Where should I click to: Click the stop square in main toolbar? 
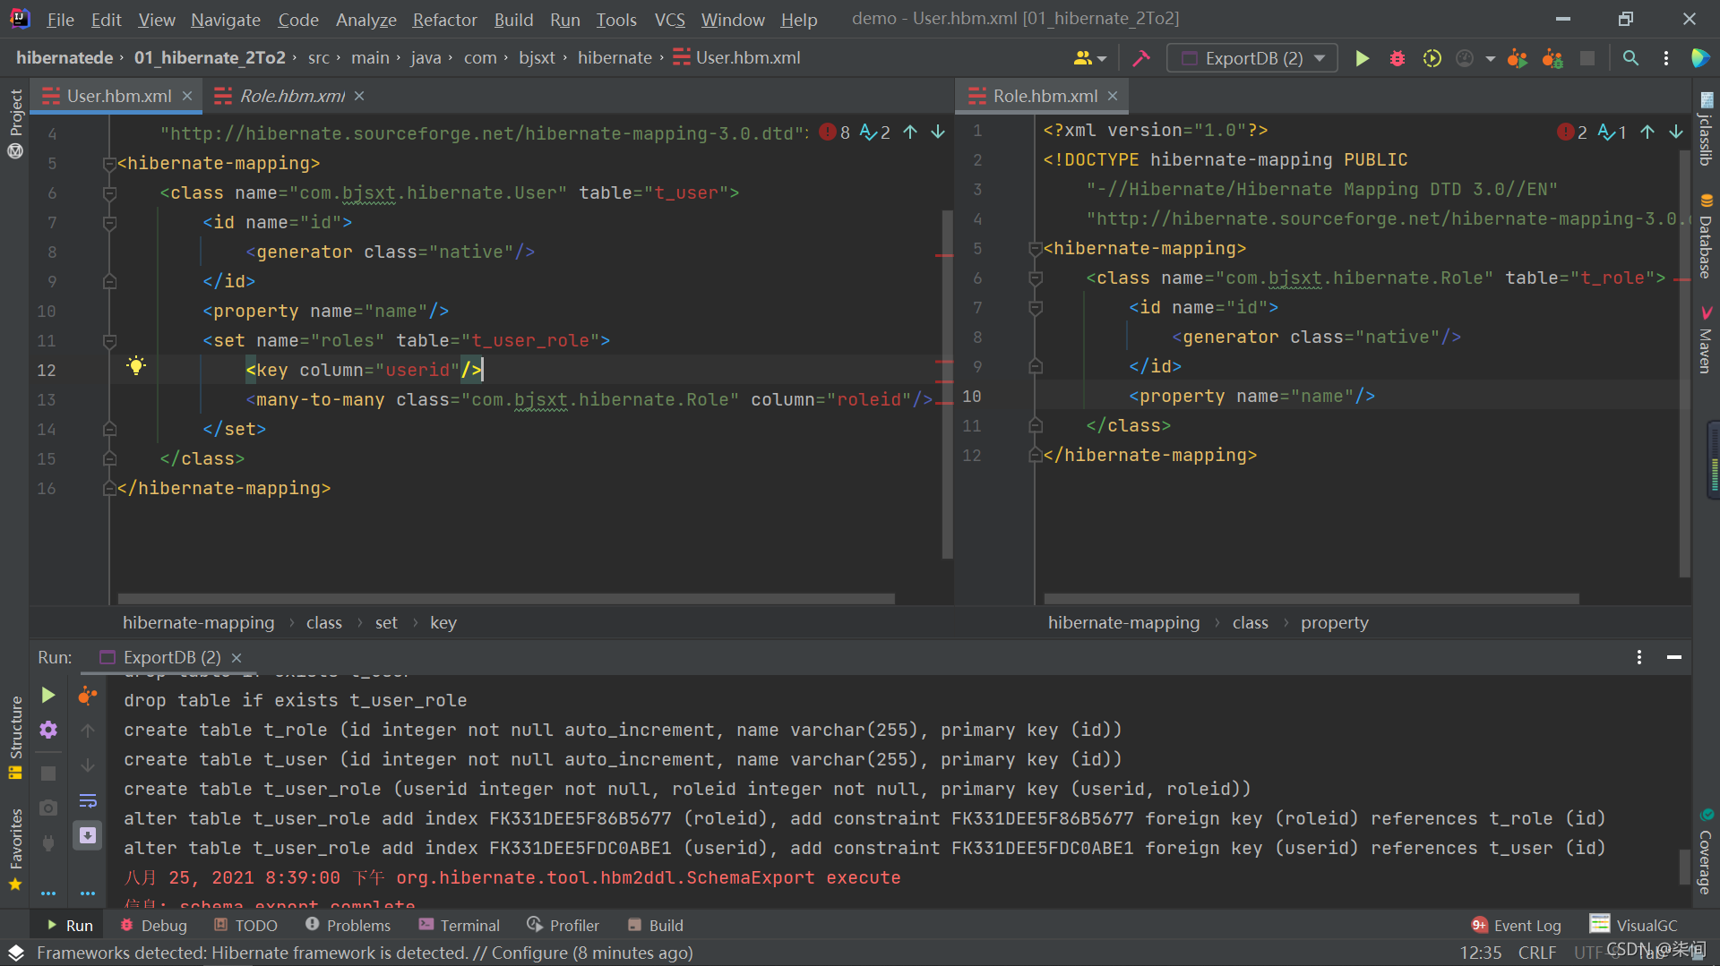1587,58
